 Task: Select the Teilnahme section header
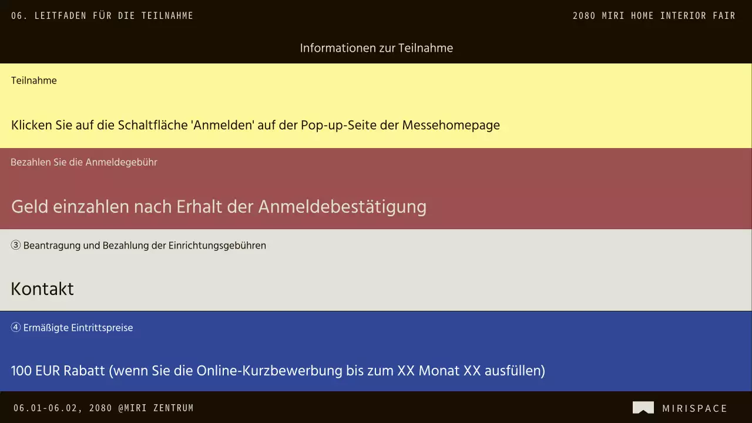coord(33,80)
